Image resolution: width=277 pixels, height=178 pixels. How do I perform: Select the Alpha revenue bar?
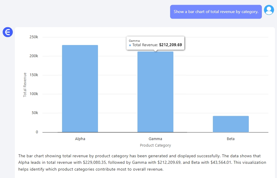pyautogui.click(x=80, y=89)
